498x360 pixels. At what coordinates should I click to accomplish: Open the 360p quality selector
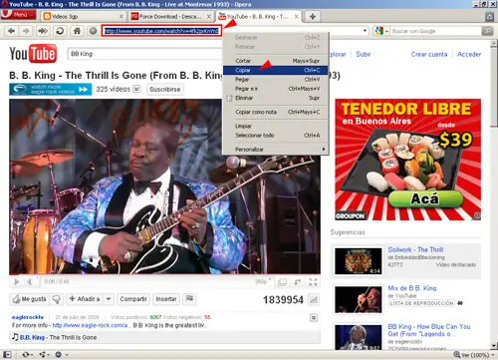click(x=263, y=282)
